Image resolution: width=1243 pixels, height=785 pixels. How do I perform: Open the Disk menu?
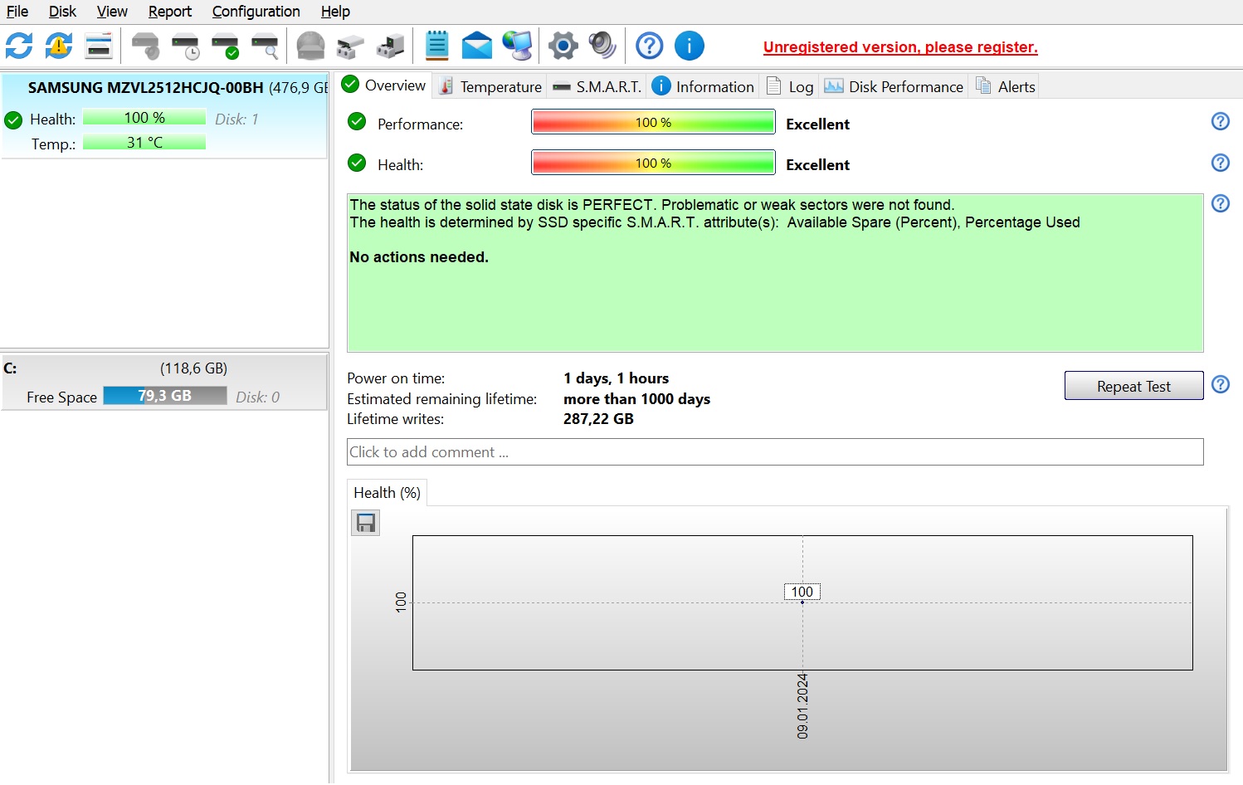(62, 12)
